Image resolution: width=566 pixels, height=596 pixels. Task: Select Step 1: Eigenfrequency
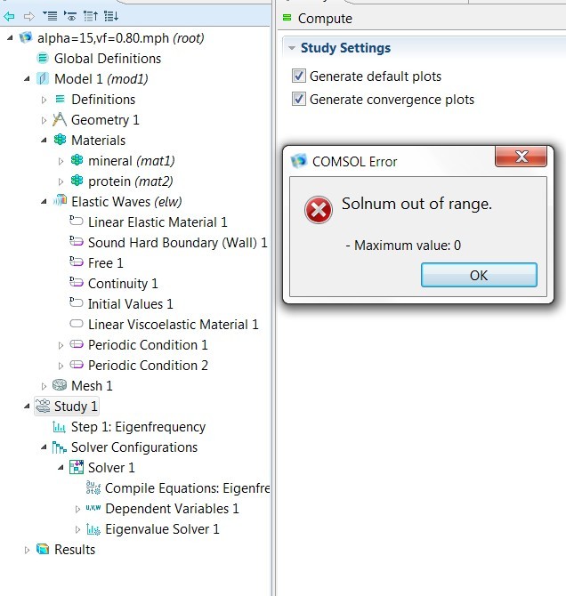click(139, 427)
